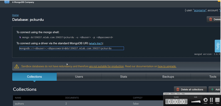Image resolution: width=221 pixels, height=106 pixels.
Task: Click the warning triangle icon in sandbox notice
Action: click(17, 66)
